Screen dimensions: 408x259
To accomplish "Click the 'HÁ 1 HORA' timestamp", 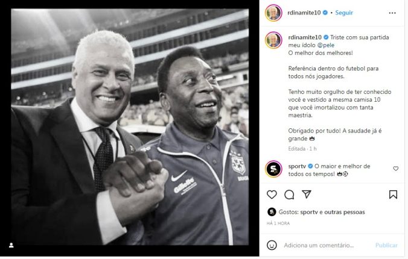I will point(278,223).
